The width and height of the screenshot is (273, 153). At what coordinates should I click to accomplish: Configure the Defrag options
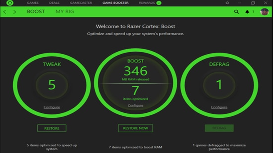click(219, 107)
